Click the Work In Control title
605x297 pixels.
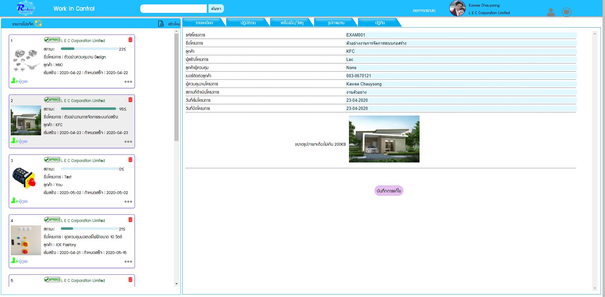tap(74, 8)
